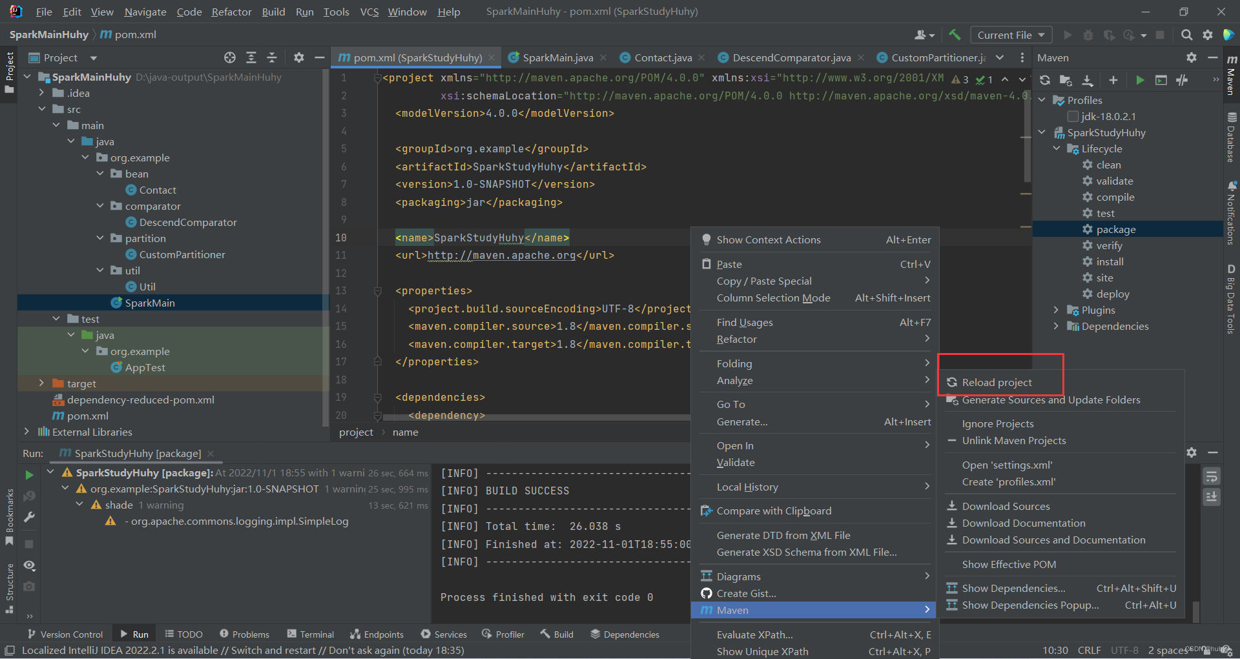Go to next highlighted error arrow
Image resolution: width=1240 pixels, height=659 pixels.
[x=1022, y=79]
